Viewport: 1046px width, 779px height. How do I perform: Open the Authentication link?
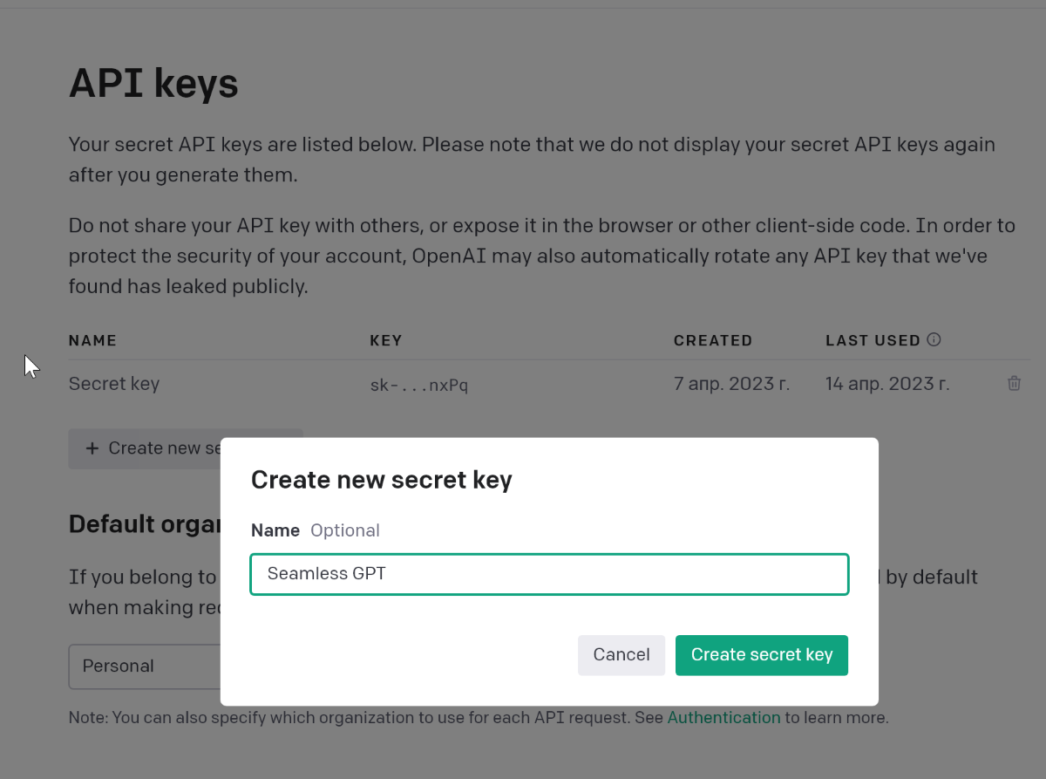click(x=723, y=718)
